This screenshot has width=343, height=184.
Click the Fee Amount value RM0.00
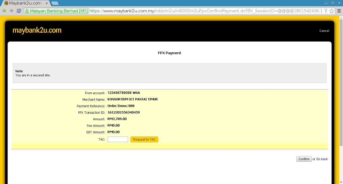click(113, 126)
